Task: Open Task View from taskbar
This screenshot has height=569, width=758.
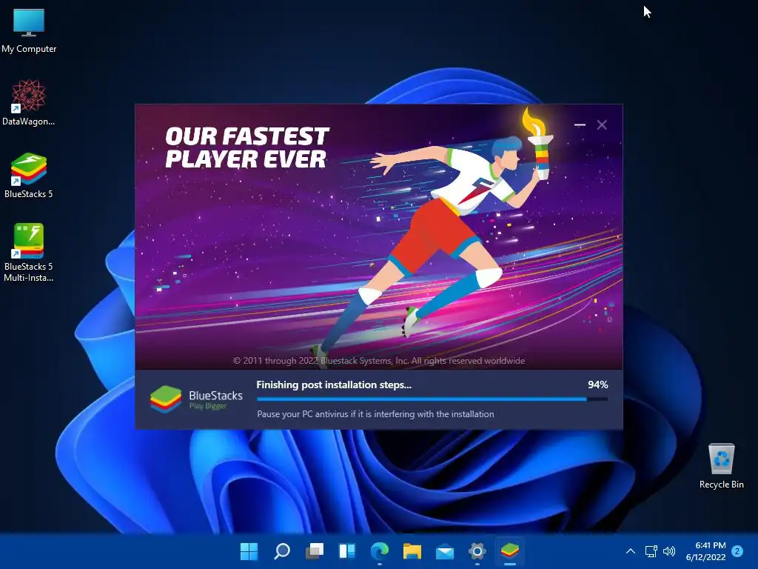Action: click(x=315, y=551)
